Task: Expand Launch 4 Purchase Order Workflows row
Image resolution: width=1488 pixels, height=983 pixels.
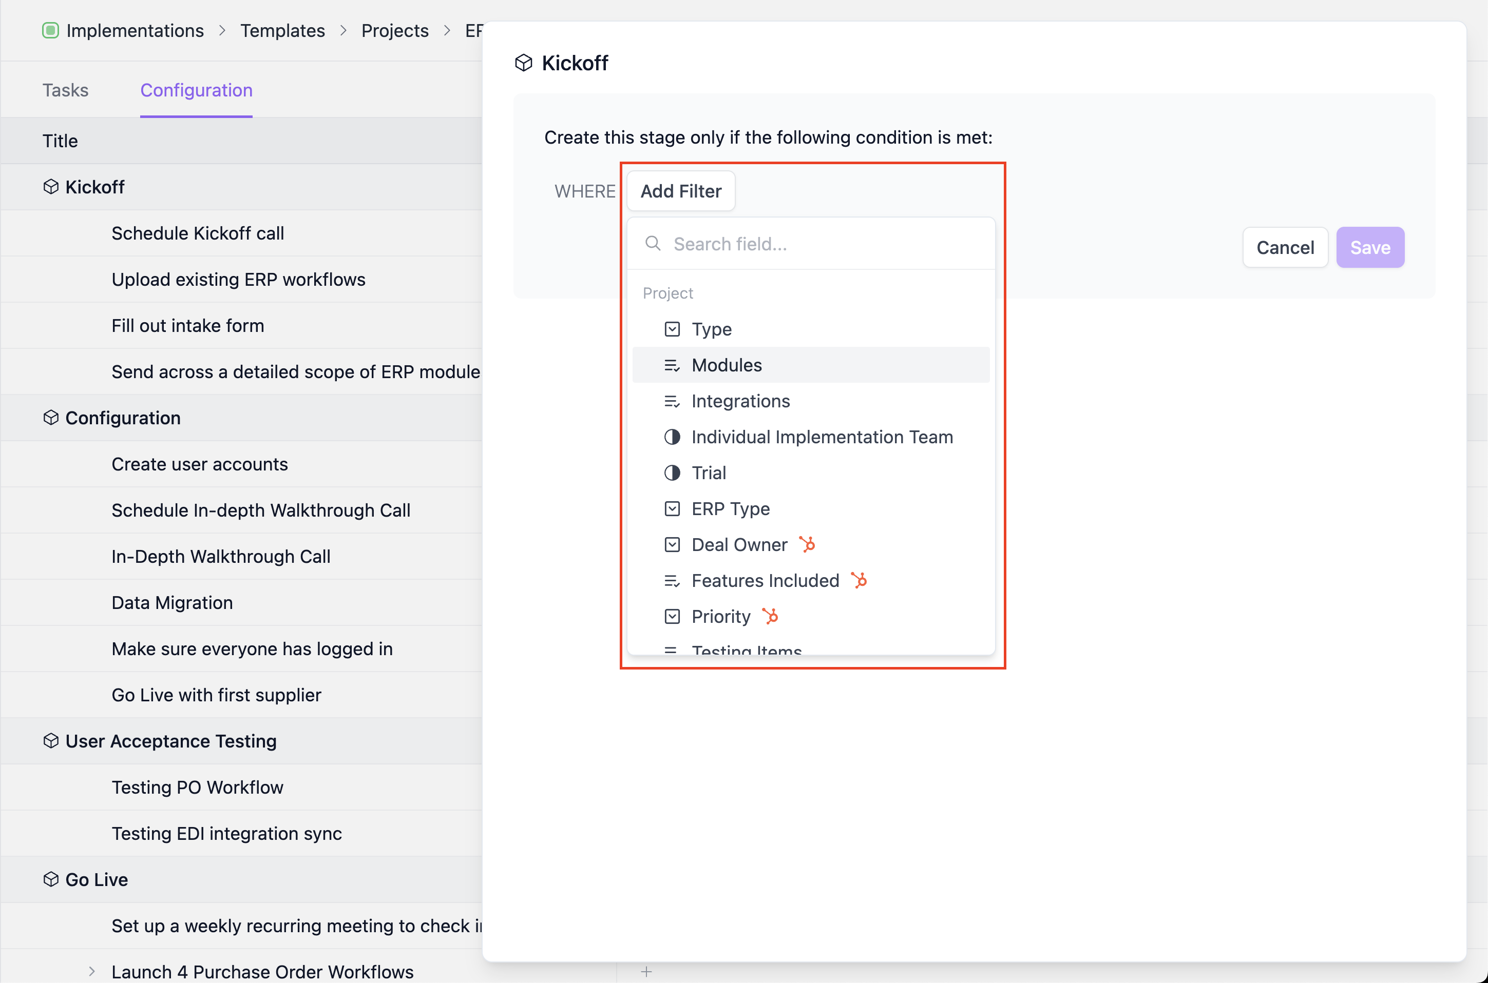Action: pyautogui.click(x=91, y=971)
